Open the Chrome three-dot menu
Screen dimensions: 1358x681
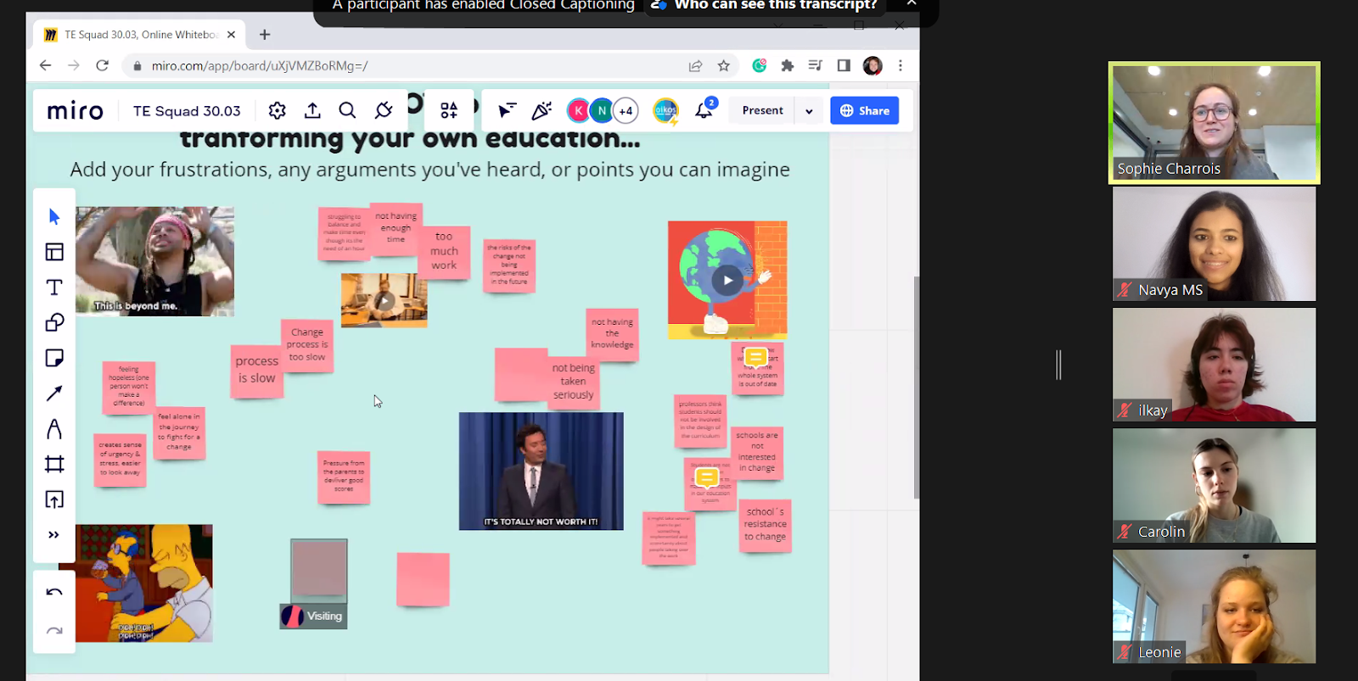click(x=901, y=65)
